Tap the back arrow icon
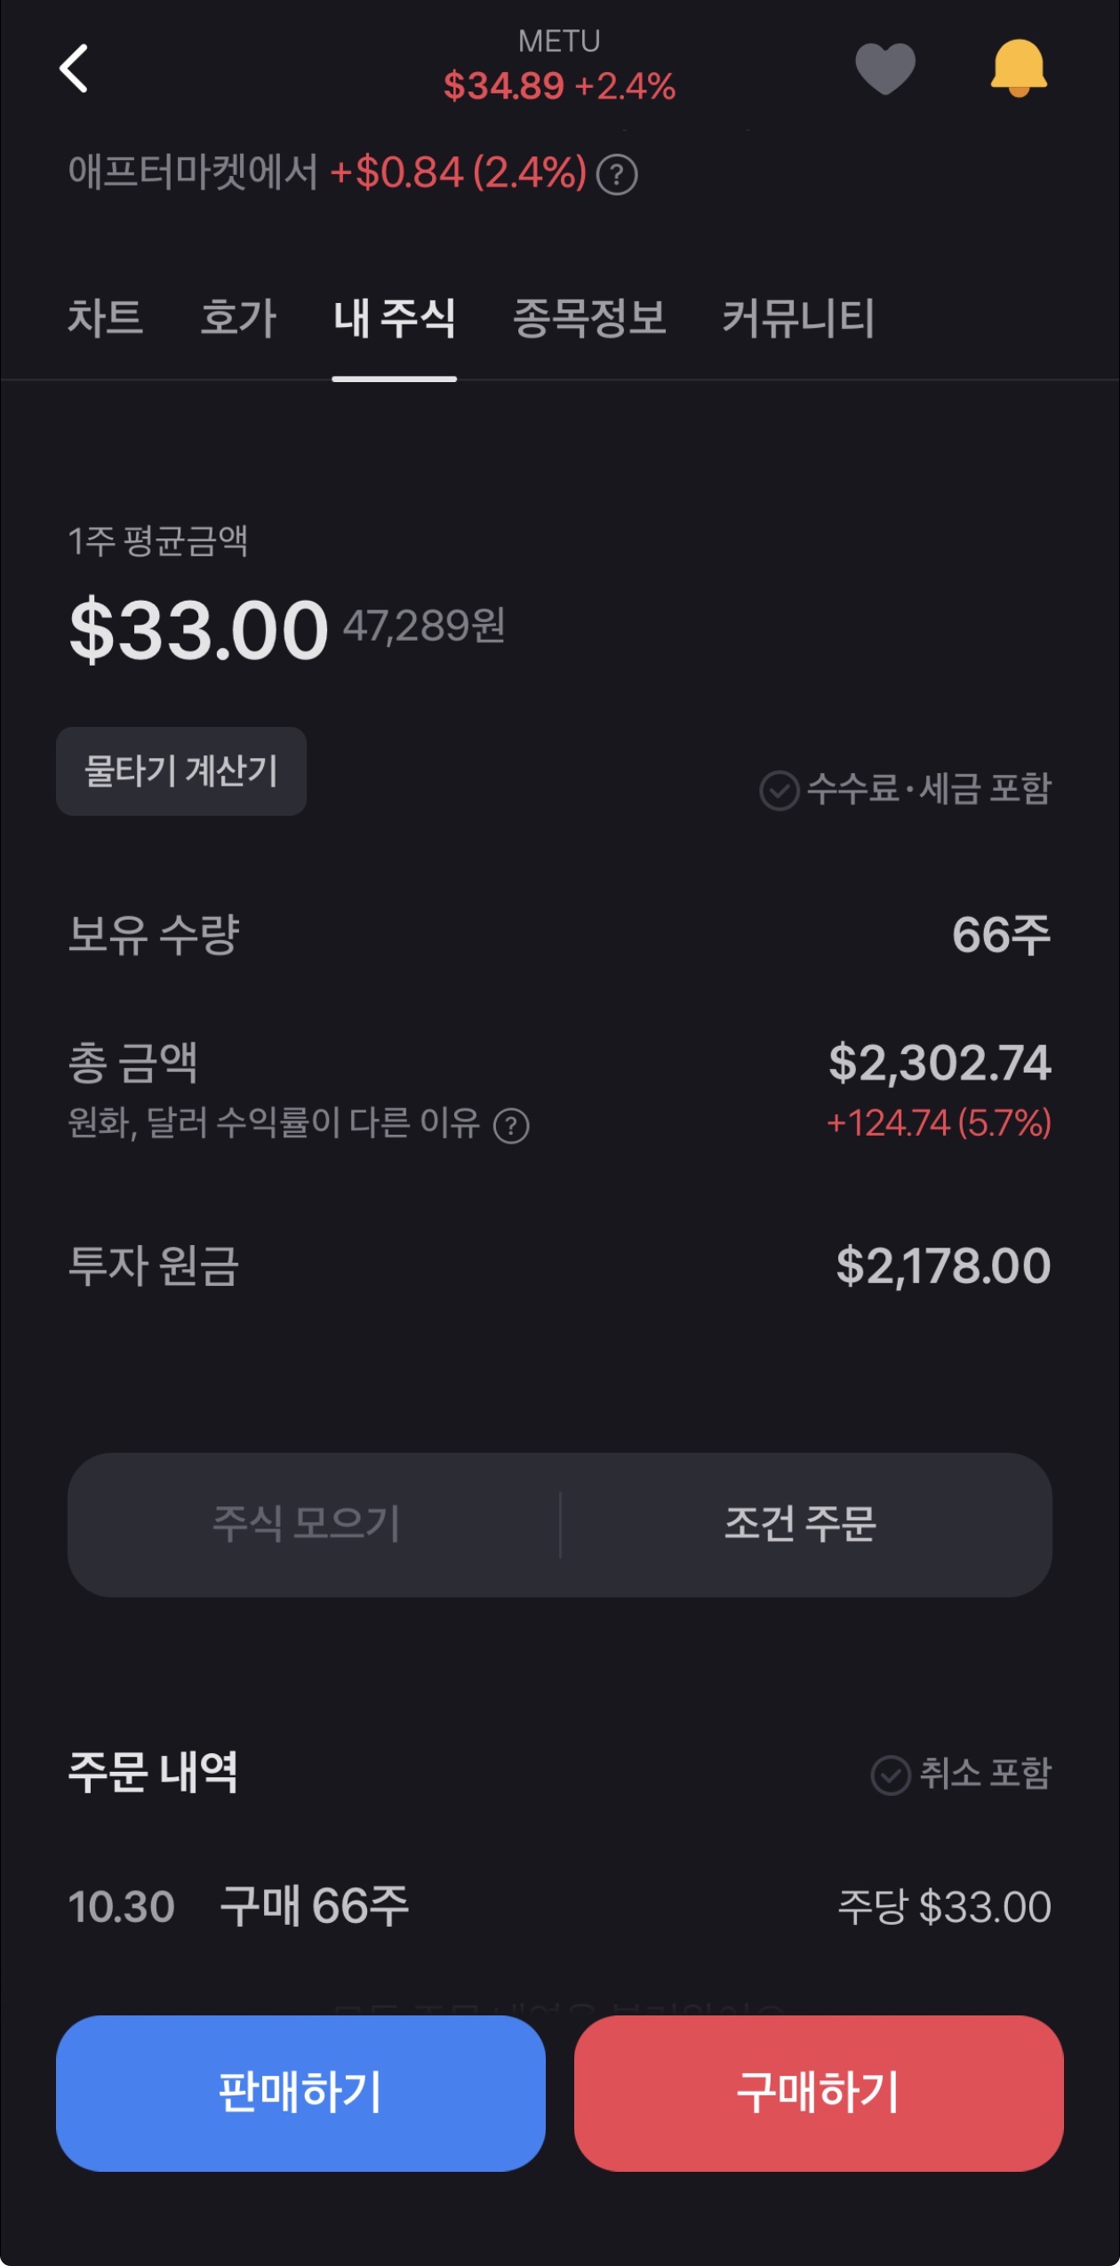The width and height of the screenshot is (1120, 2266). [x=75, y=68]
